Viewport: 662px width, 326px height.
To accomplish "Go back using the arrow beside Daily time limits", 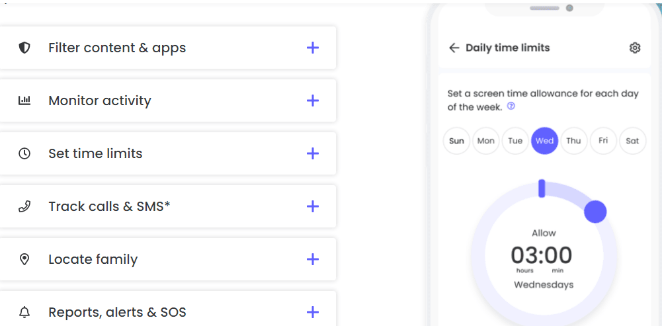I will [454, 48].
